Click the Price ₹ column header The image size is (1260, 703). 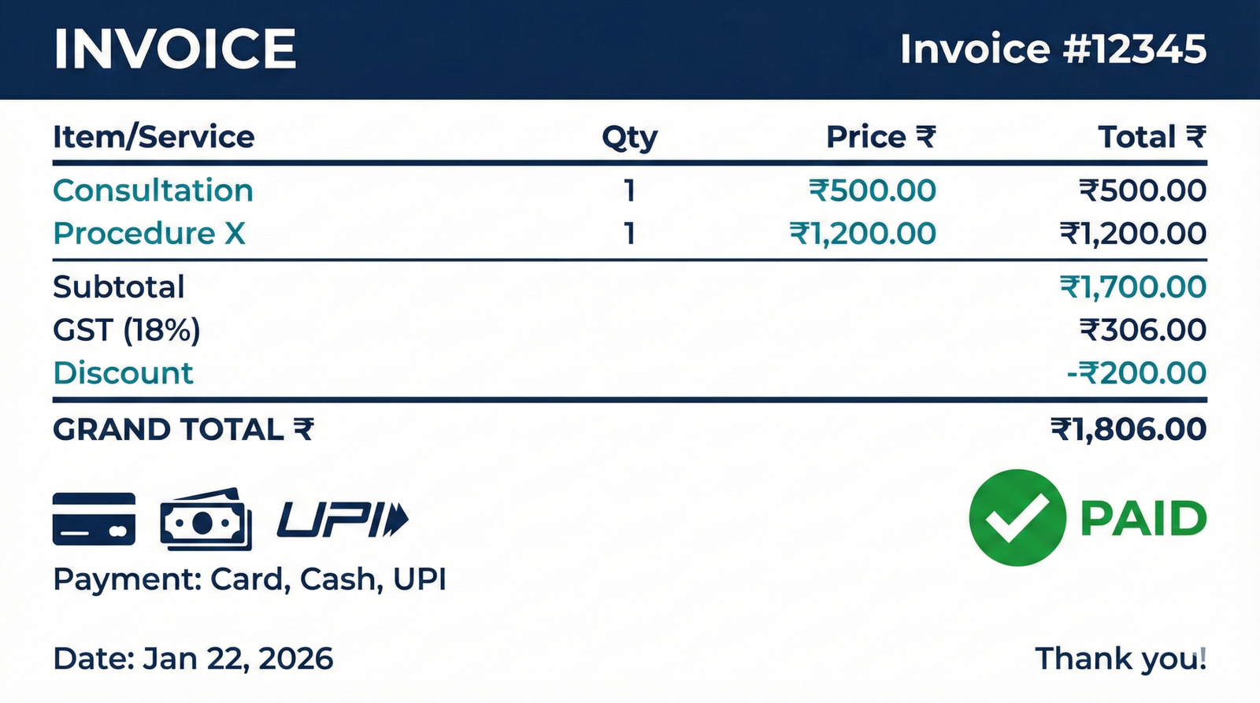click(880, 137)
